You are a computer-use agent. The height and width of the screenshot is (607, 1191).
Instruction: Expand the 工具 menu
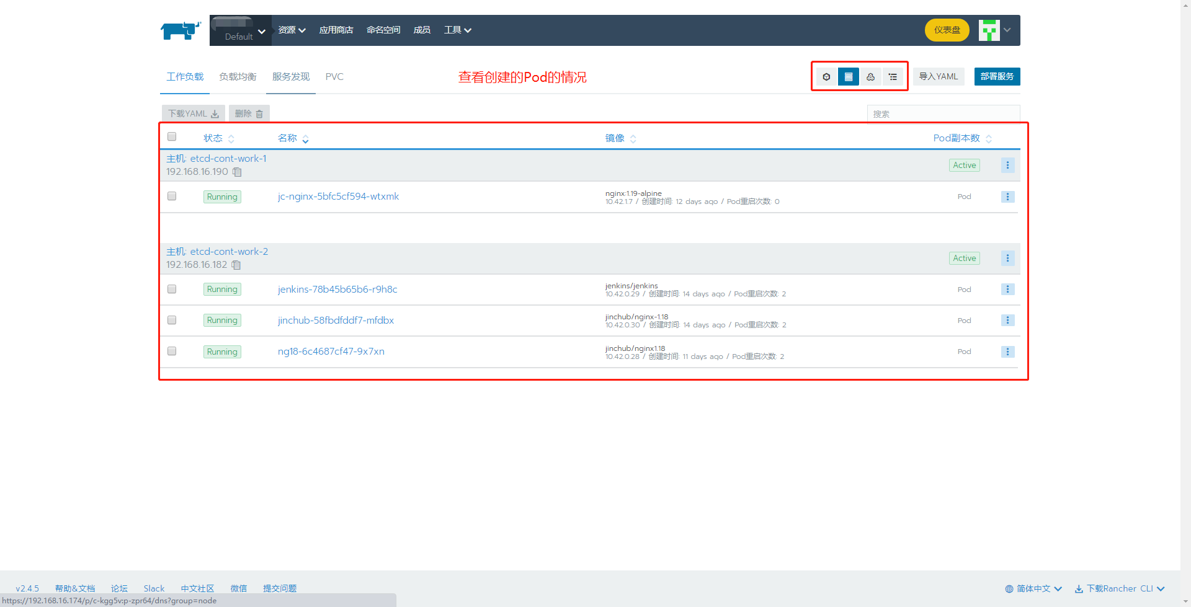[458, 30]
